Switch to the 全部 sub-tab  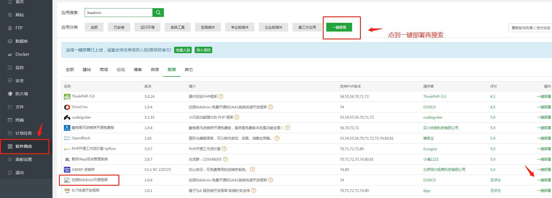70,70
